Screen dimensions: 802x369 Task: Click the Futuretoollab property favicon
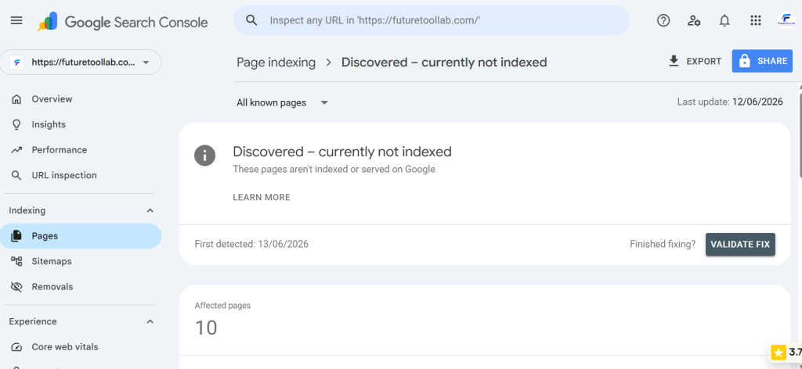pos(17,63)
